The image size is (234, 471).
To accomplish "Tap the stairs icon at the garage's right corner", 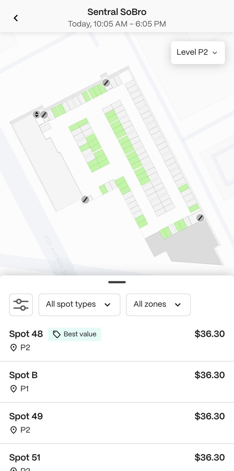I will point(200,218).
